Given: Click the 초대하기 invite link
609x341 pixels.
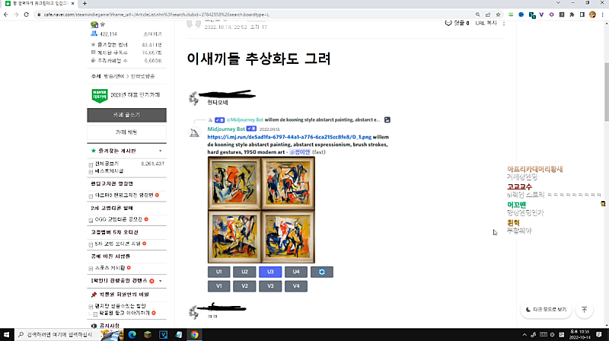Looking at the screenshot, I should tap(153, 34).
